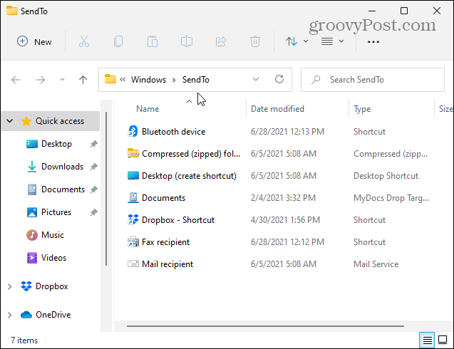
Task: Open the Sort options dropdown
Action: 296,41
